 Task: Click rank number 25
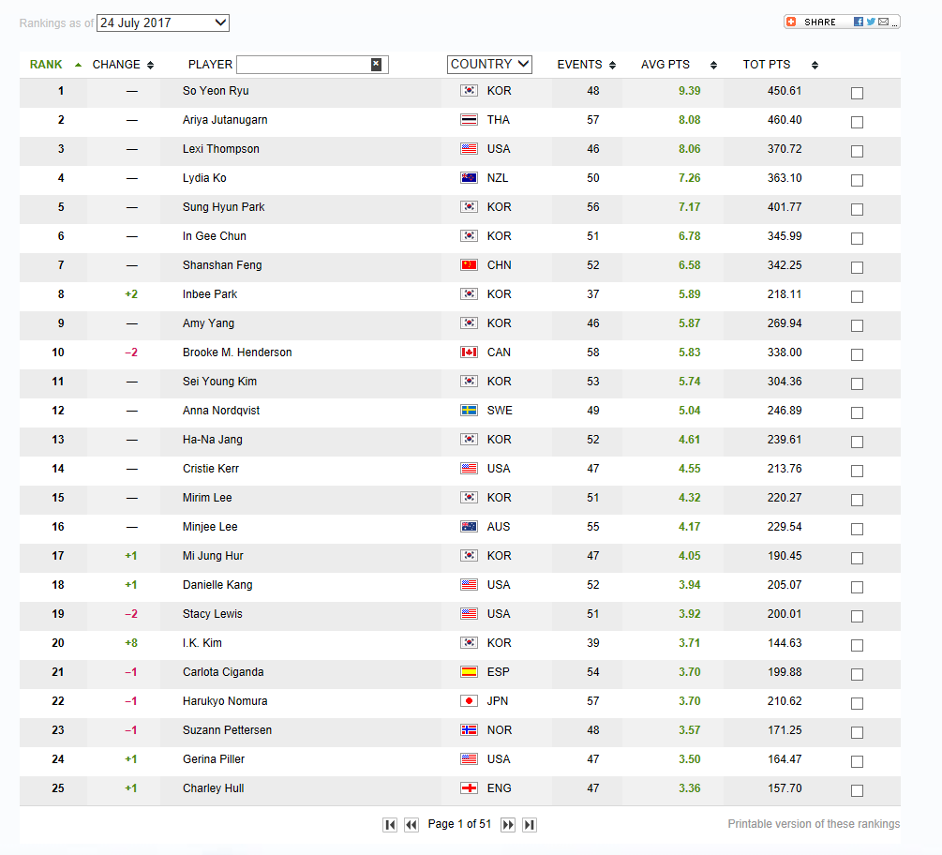pos(58,788)
